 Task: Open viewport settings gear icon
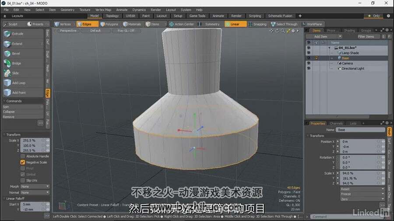click(293, 31)
